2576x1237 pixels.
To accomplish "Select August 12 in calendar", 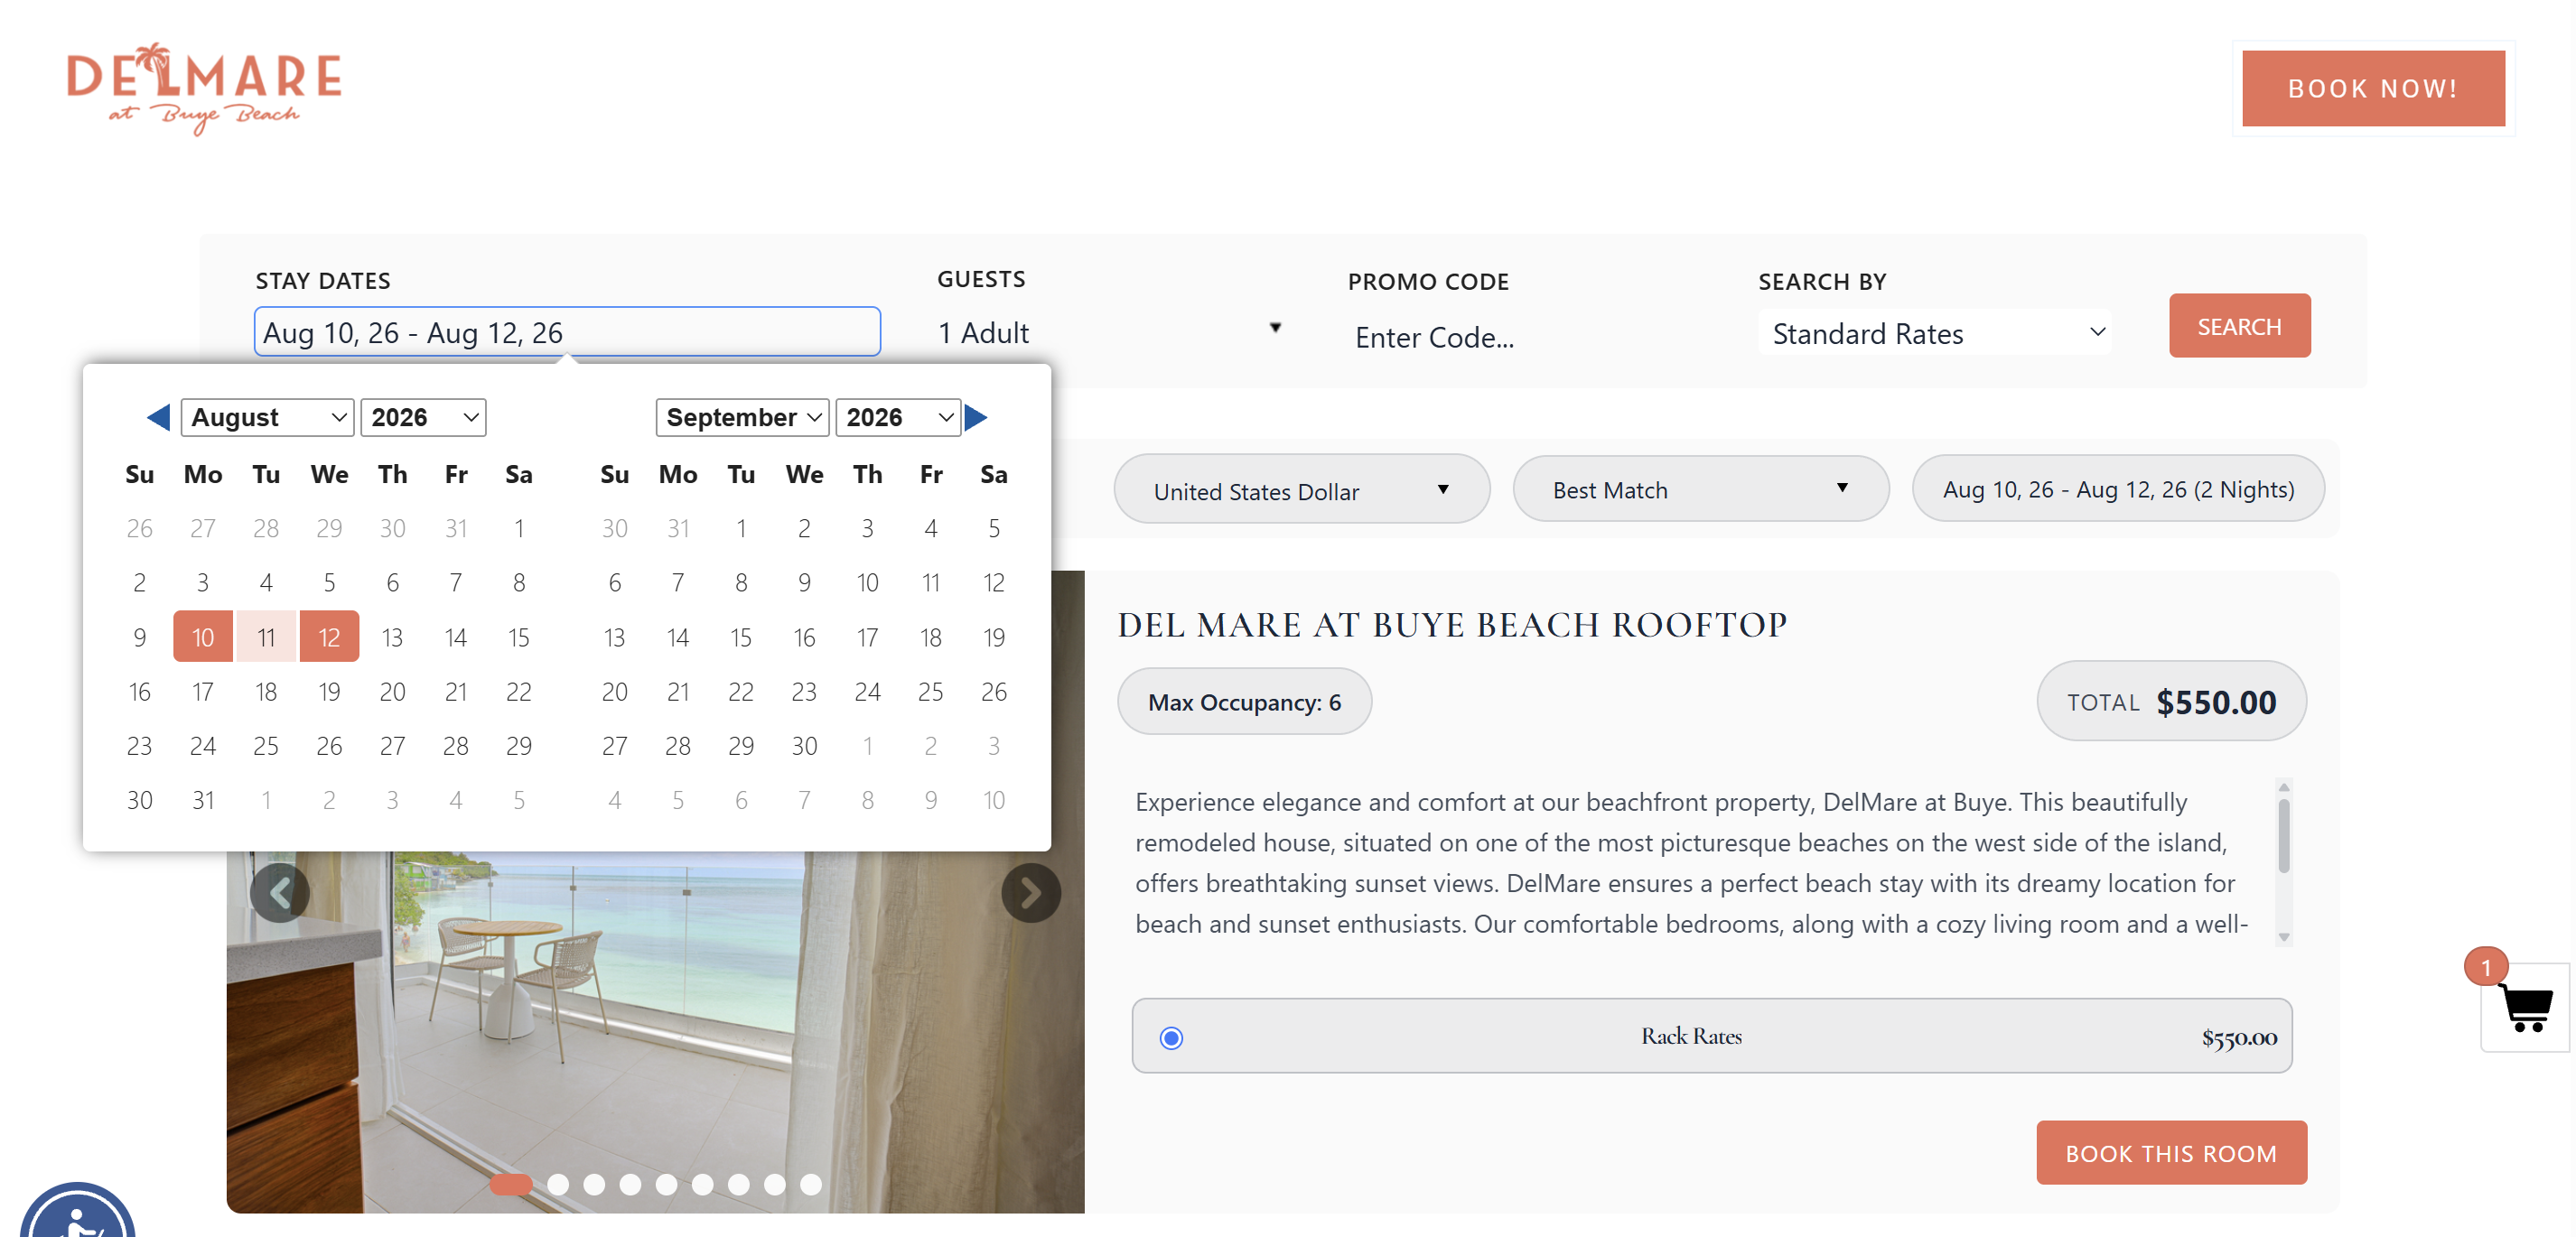I will coord(329,637).
